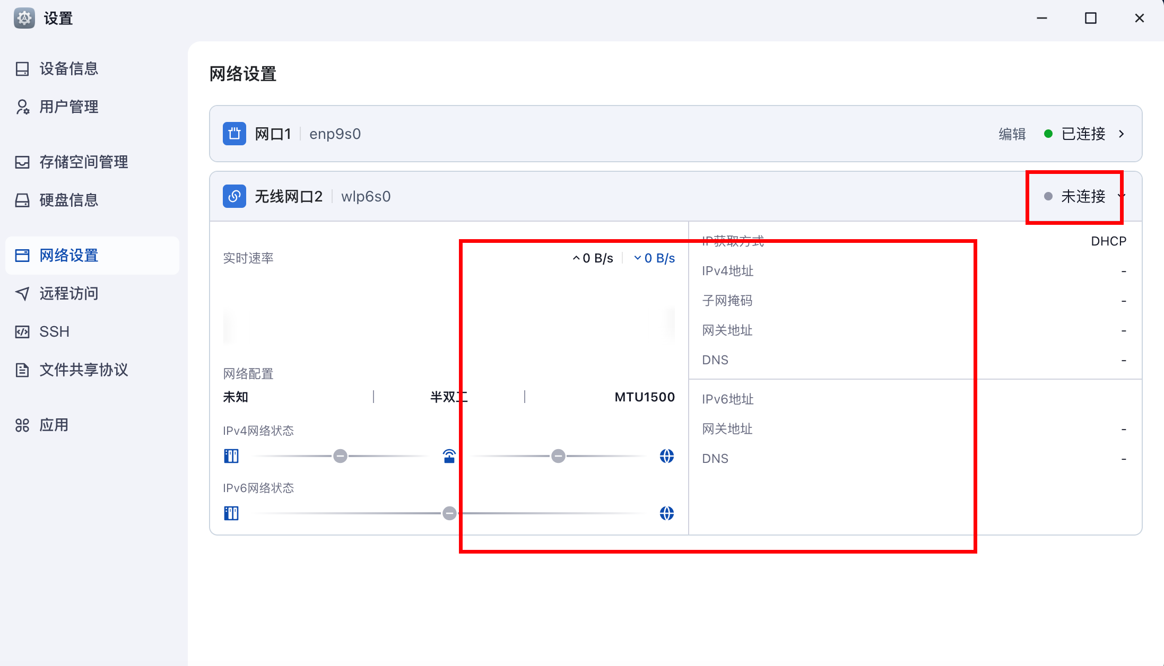Click the upload rate 0 B/s
1164x666 pixels.
click(593, 258)
